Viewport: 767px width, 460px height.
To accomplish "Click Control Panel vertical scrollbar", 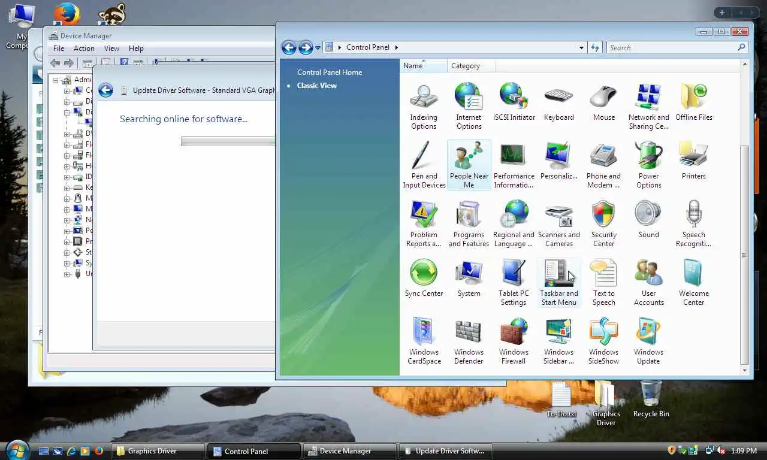I will [x=744, y=255].
